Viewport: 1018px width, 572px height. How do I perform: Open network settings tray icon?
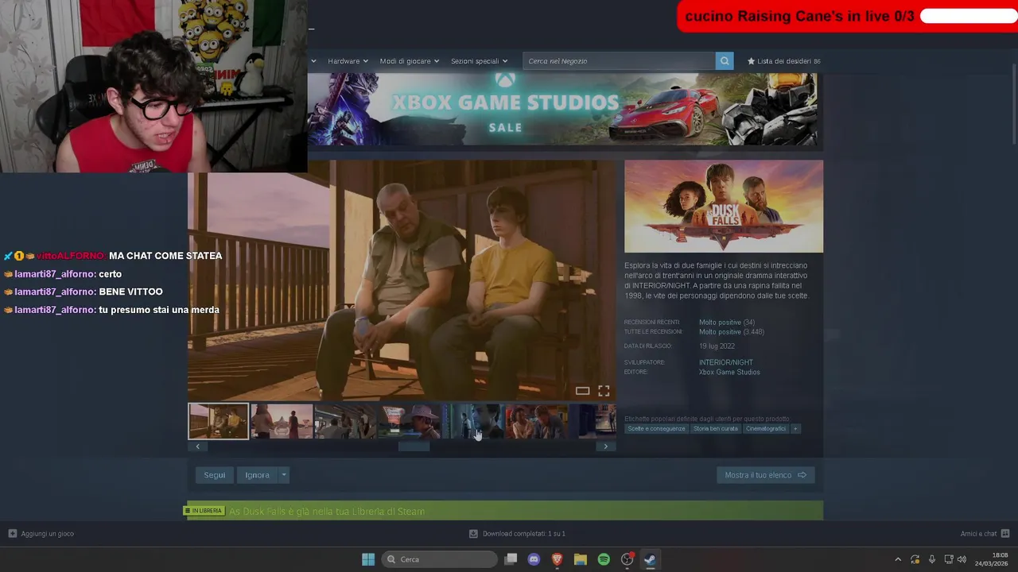click(948, 559)
